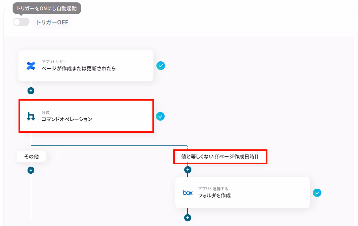Click checkmark beside the Confluence trigger step

point(161,66)
